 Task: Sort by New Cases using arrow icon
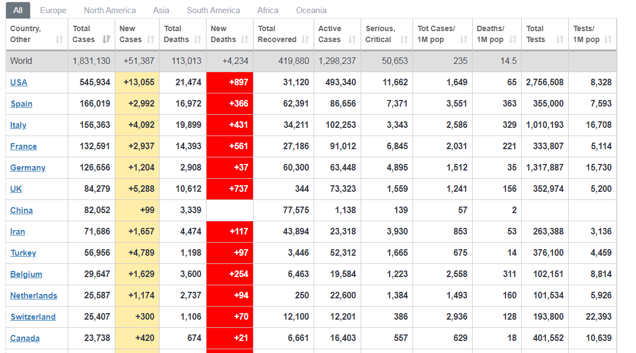coord(151,39)
